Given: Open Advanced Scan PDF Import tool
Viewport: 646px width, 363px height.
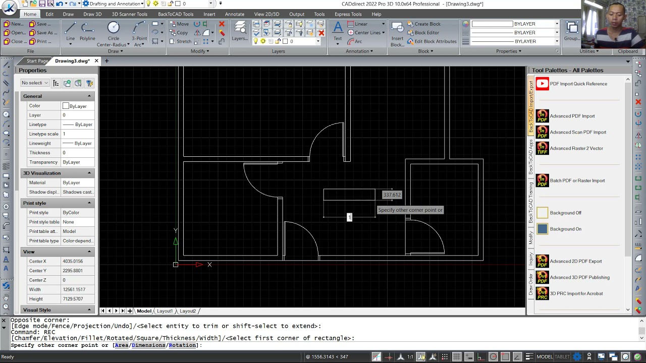Looking at the screenshot, I should coord(571,132).
